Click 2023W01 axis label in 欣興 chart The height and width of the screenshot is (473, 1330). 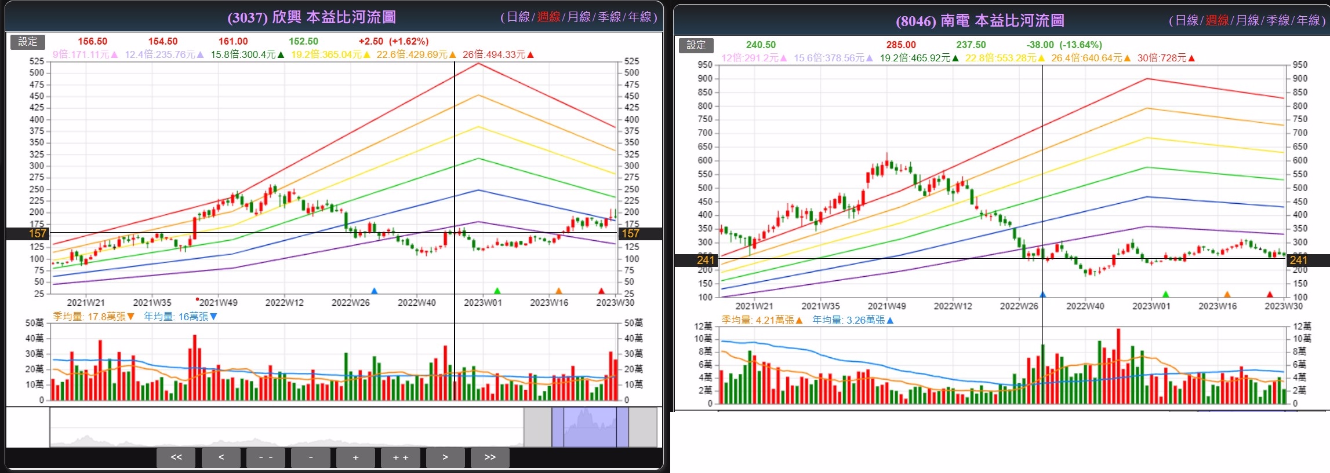[x=483, y=303]
